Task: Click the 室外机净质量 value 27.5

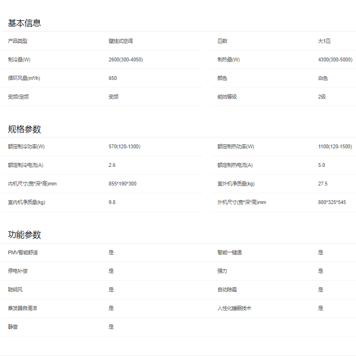Action: tap(323, 184)
